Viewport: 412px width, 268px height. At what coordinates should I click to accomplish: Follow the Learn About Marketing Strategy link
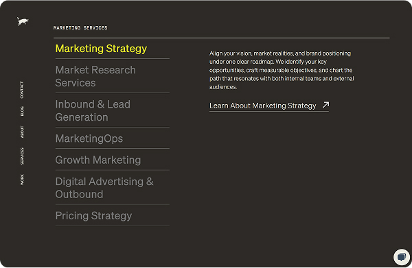pyautogui.click(x=263, y=106)
